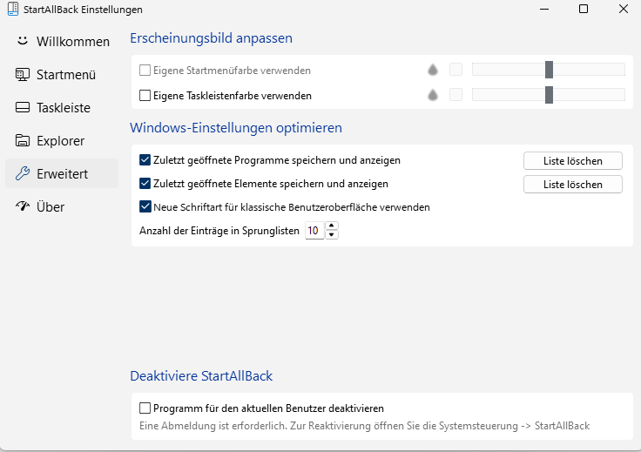Screen dimensions: 641x452
Task: Click the taskbar color droplet icon
Action: 433,95
